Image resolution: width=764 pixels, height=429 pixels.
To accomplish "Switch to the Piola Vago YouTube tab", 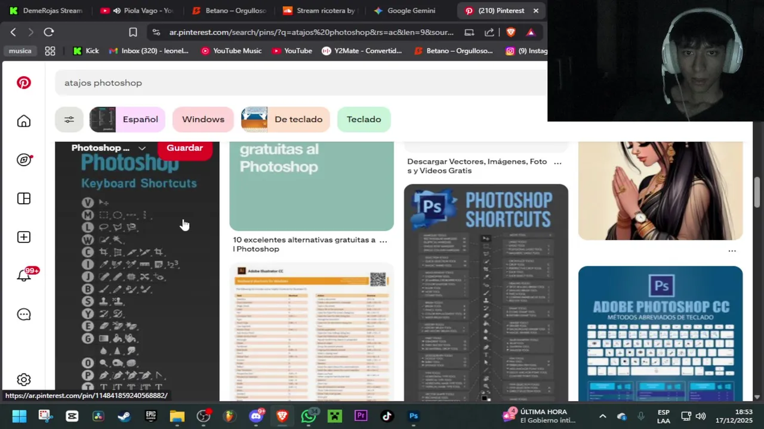I will pyautogui.click(x=137, y=11).
